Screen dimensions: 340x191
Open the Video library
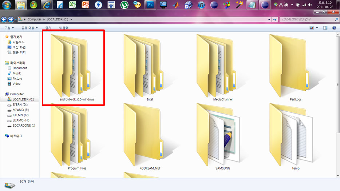[x=16, y=83]
